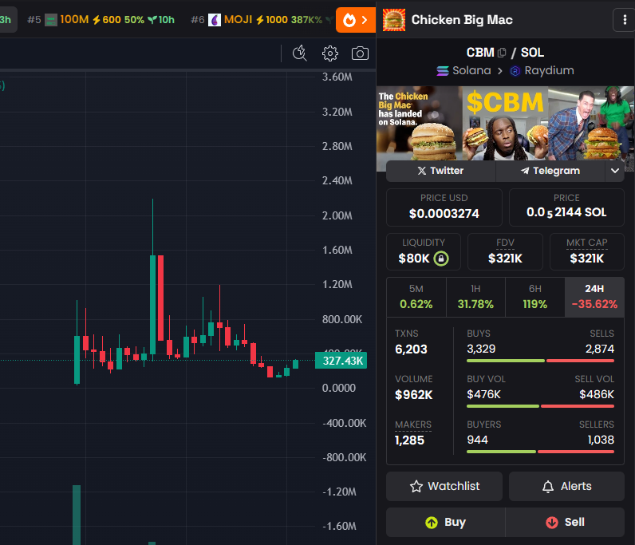Click the 2.00M axis label on chart
The image size is (635, 545).
tap(337, 215)
